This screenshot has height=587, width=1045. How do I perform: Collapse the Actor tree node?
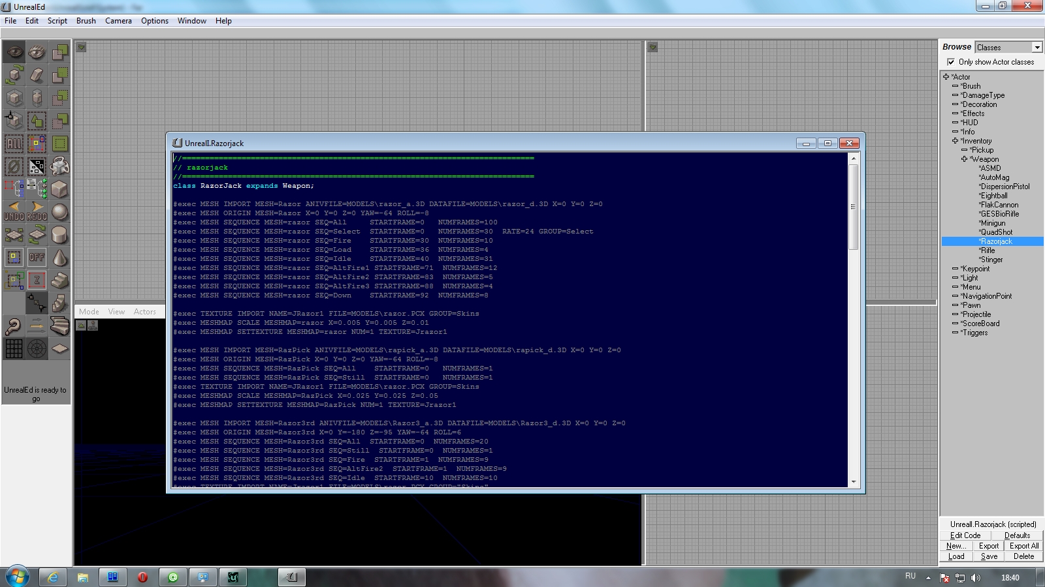(x=946, y=77)
